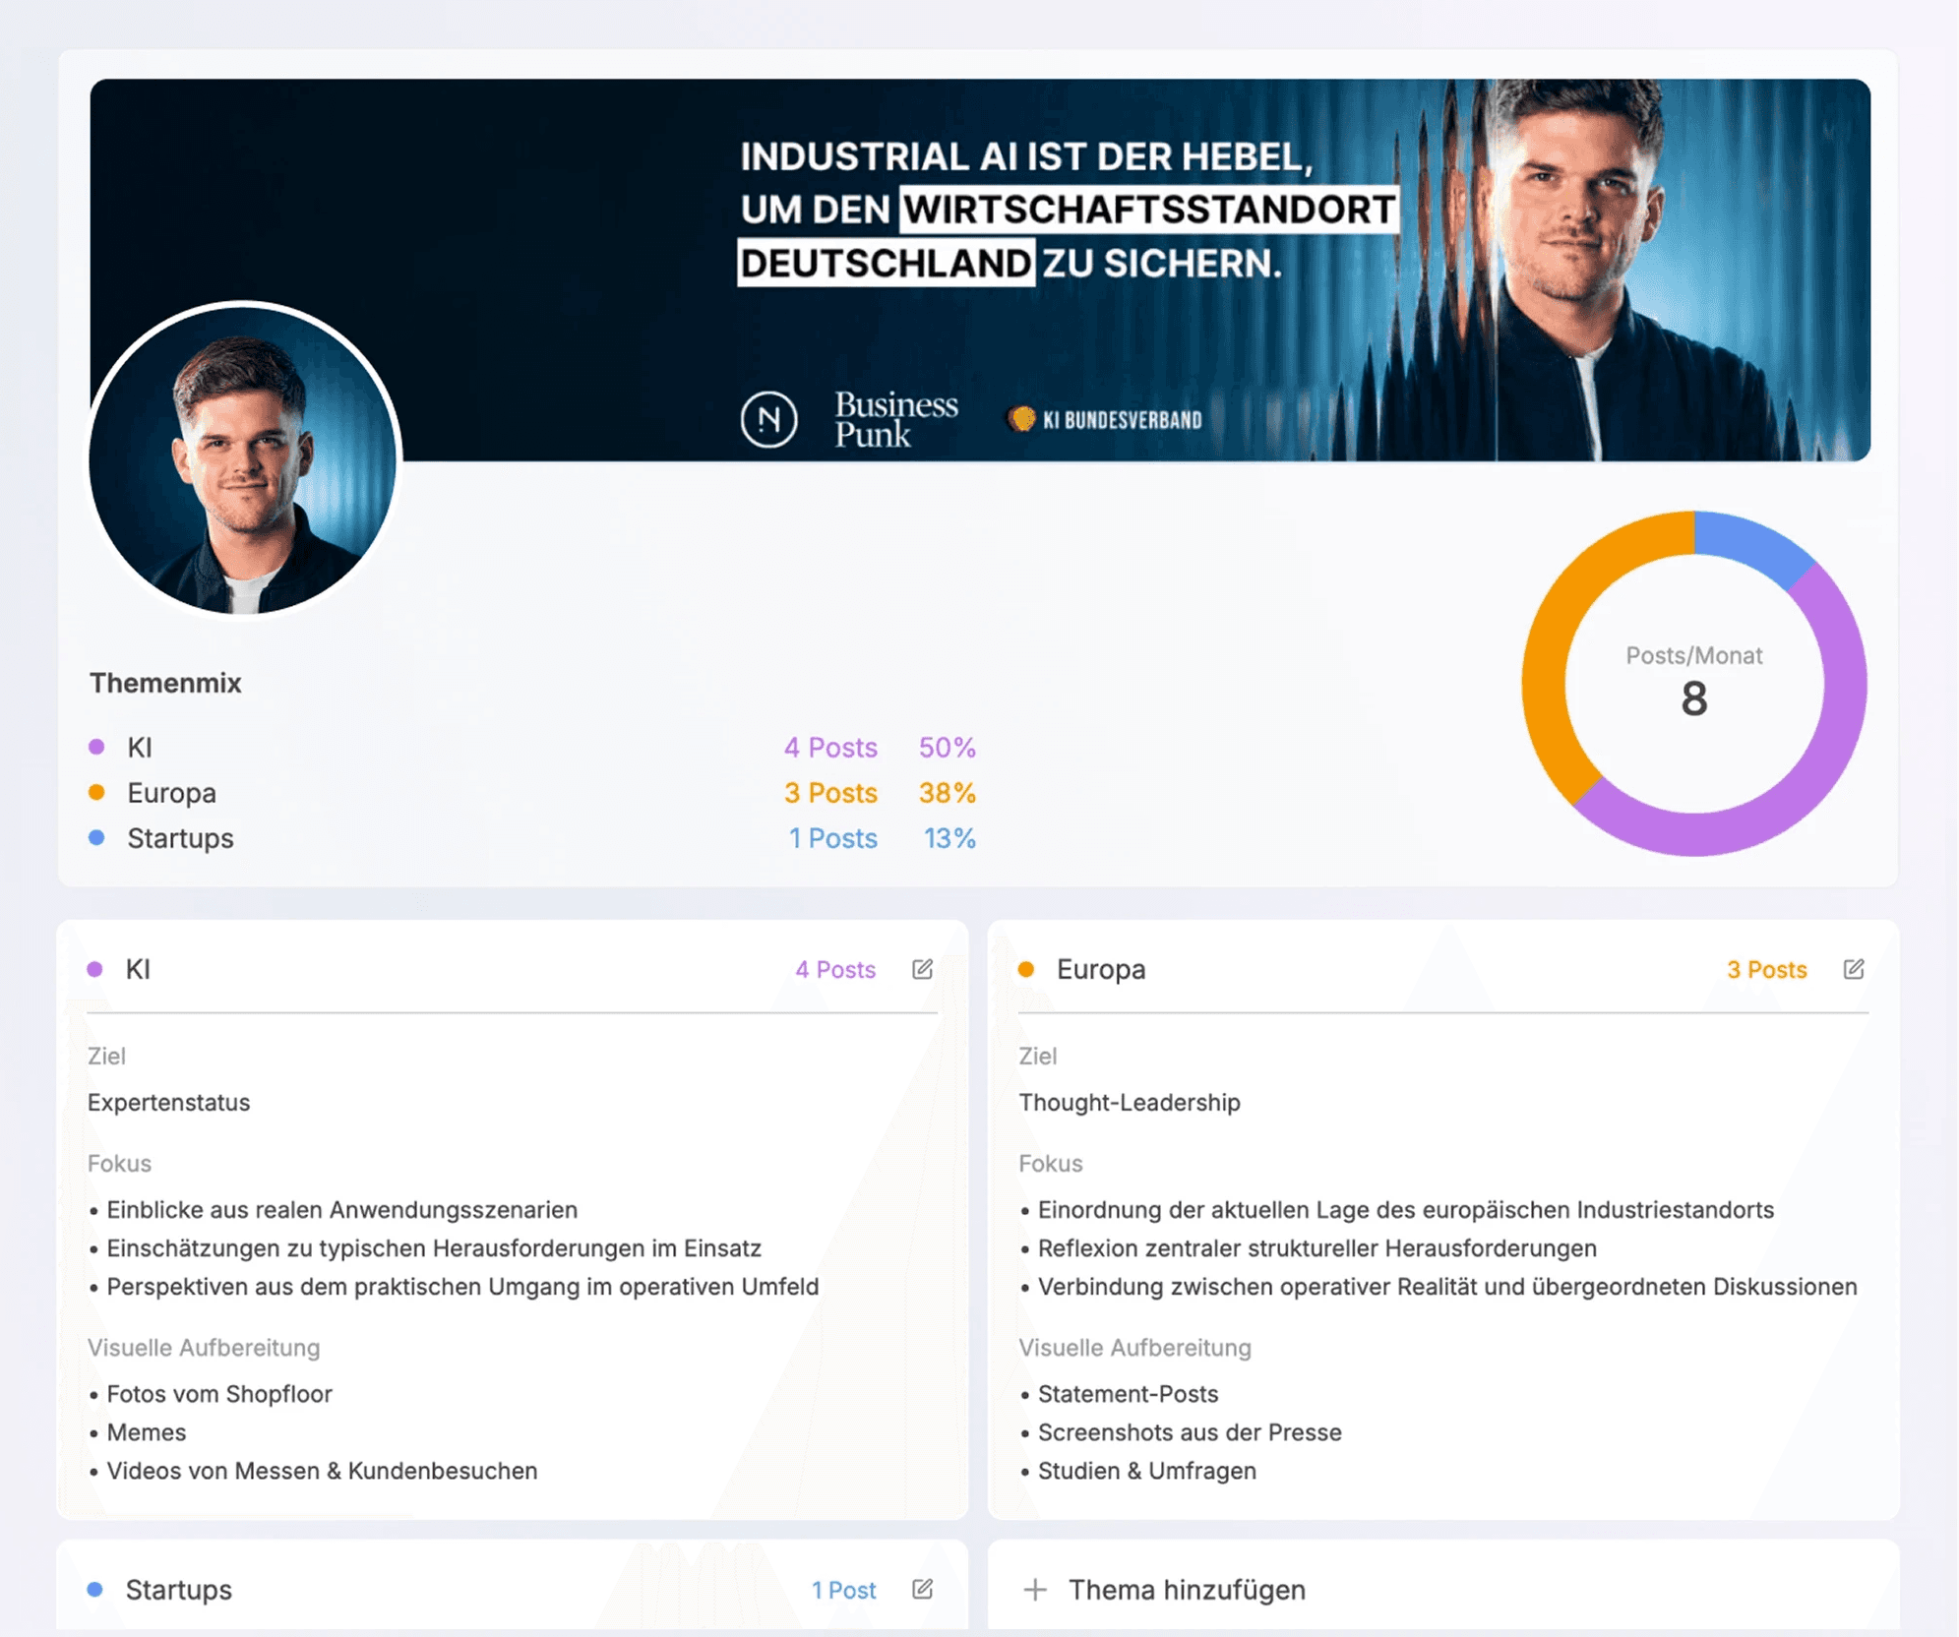Click 'Visuelle Aufbereitung' label in KI card
This screenshot has height=1637, width=1959.
(204, 1347)
